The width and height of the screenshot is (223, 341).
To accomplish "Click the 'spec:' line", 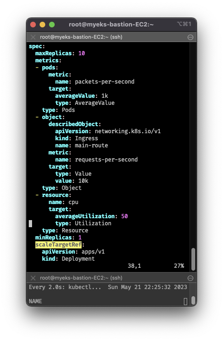I will click(37, 46).
